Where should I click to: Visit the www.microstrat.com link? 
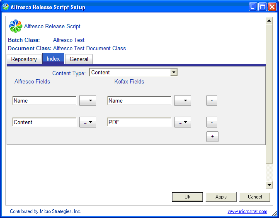[x=247, y=211]
